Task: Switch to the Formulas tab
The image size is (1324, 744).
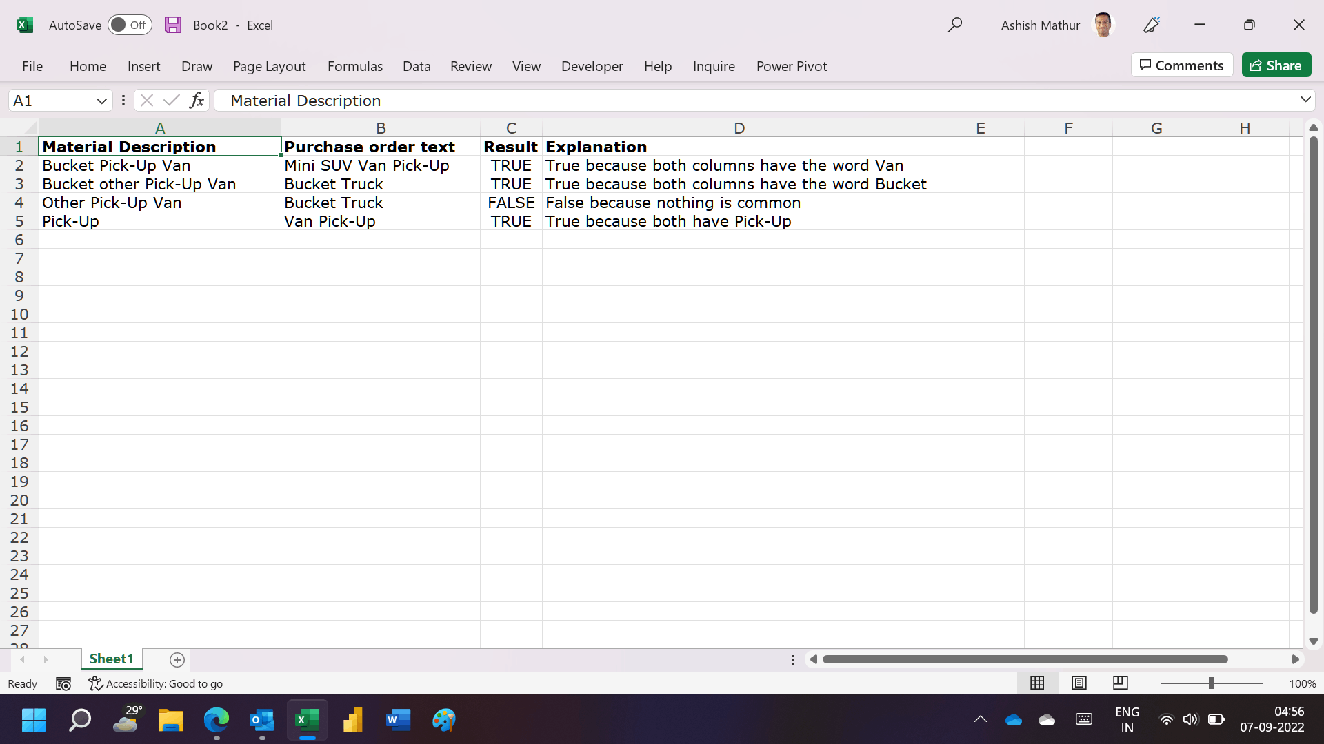Action: tap(355, 66)
